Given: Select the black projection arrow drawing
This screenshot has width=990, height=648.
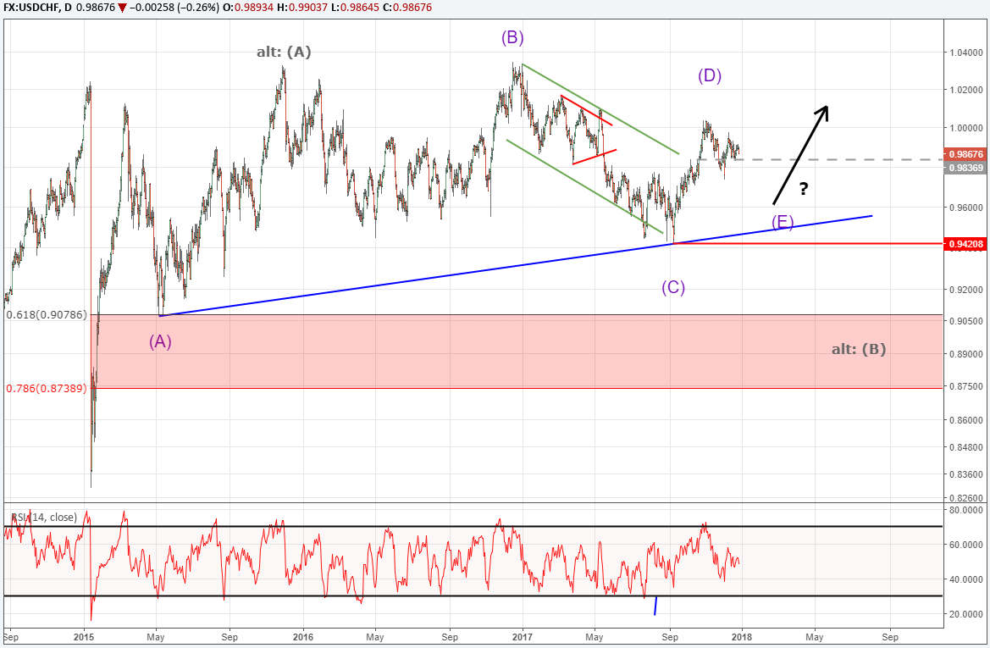Looking at the screenshot, I should click(800, 155).
